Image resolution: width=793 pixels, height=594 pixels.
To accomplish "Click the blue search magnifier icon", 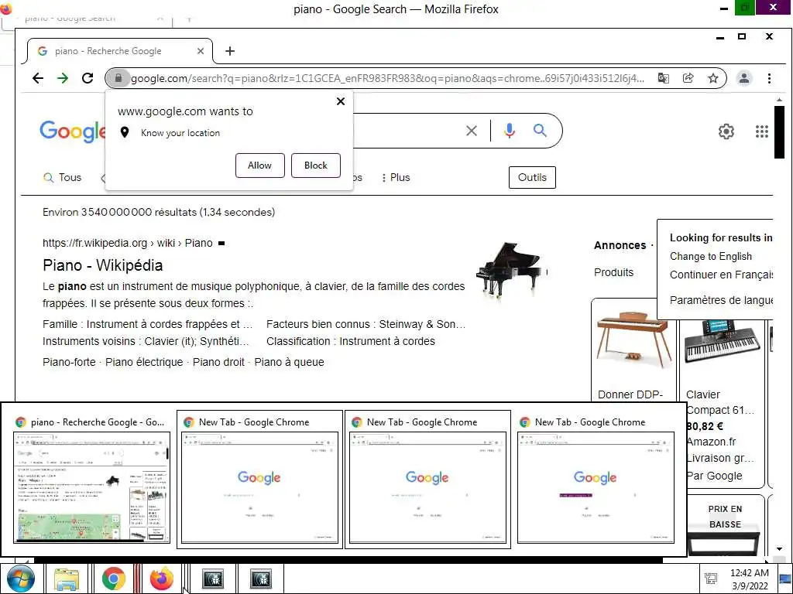I will click(x=540, y=131).
